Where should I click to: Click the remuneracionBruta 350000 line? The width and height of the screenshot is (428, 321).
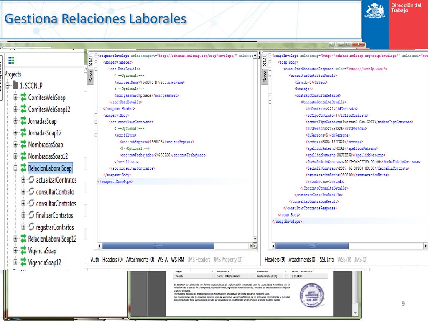tap(347, 175)
